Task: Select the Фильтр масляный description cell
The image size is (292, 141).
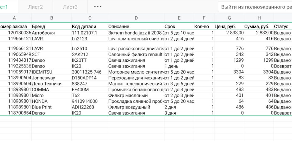Action: tap(136, 95)
